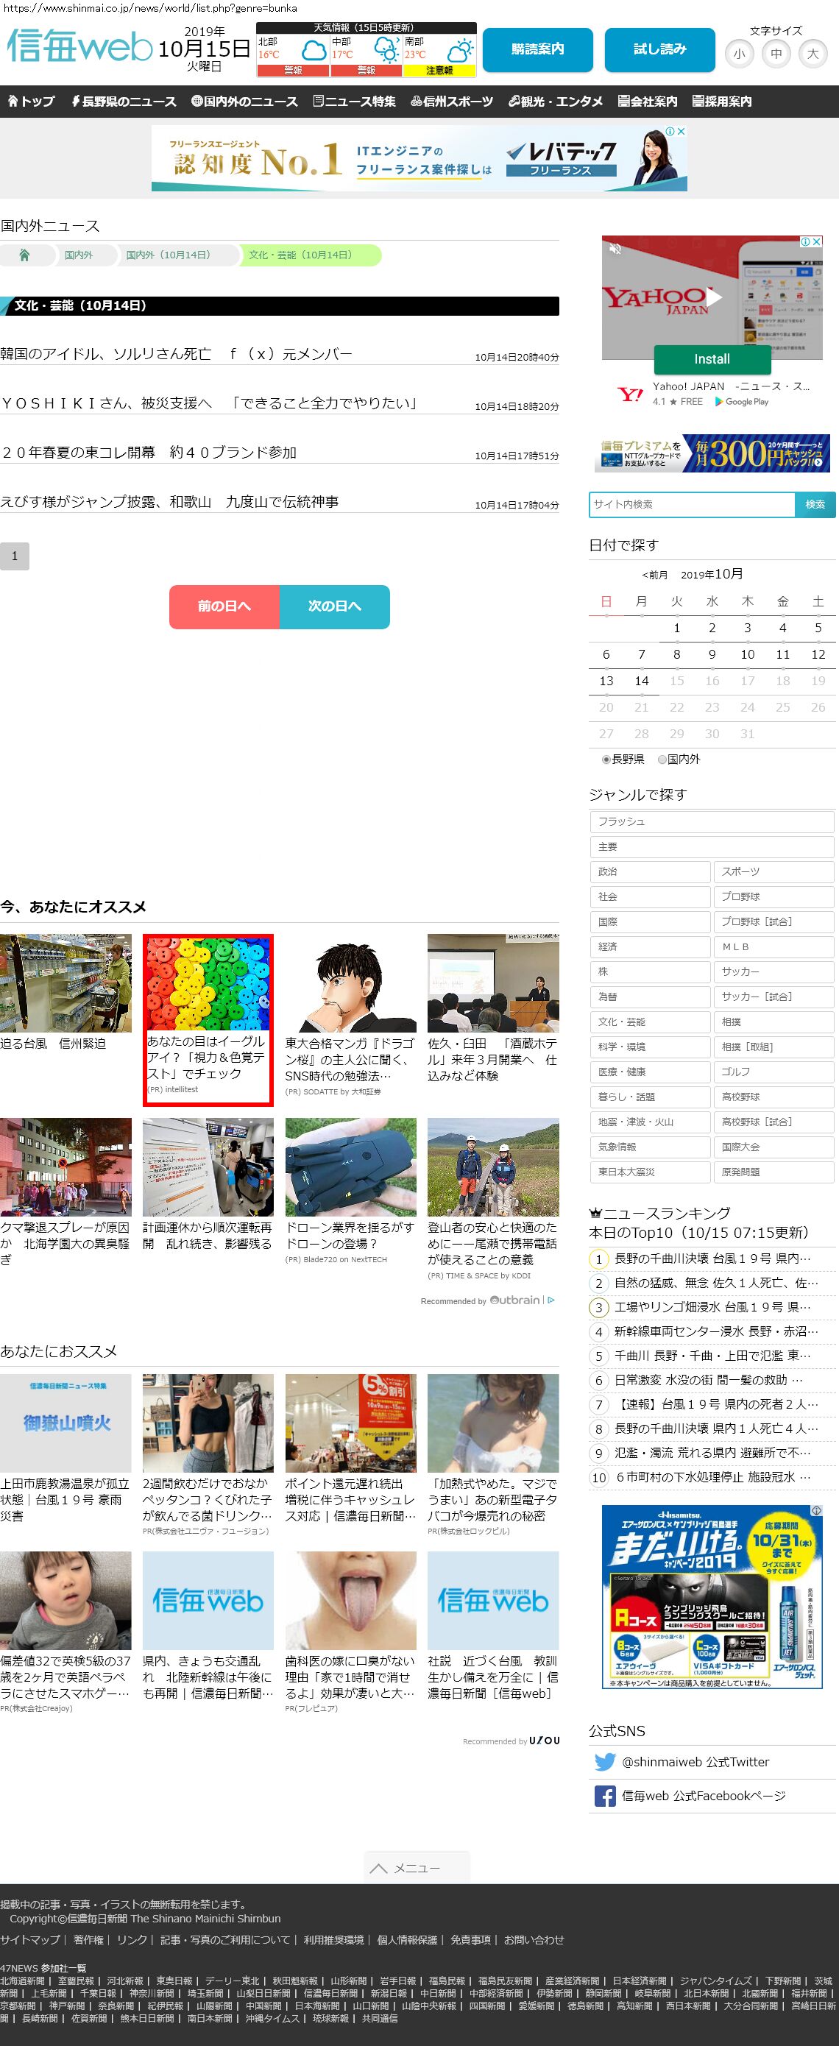This screenshot has width=839, height=2046.
Task: Click home icon in breadcrumb
Action: coord(24,255)
